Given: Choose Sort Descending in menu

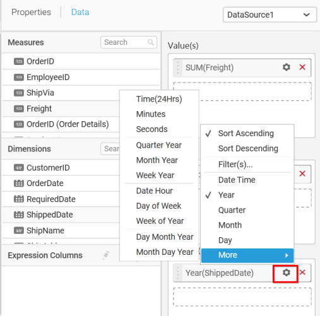Looking at the screenshot, I should point(247,148).
